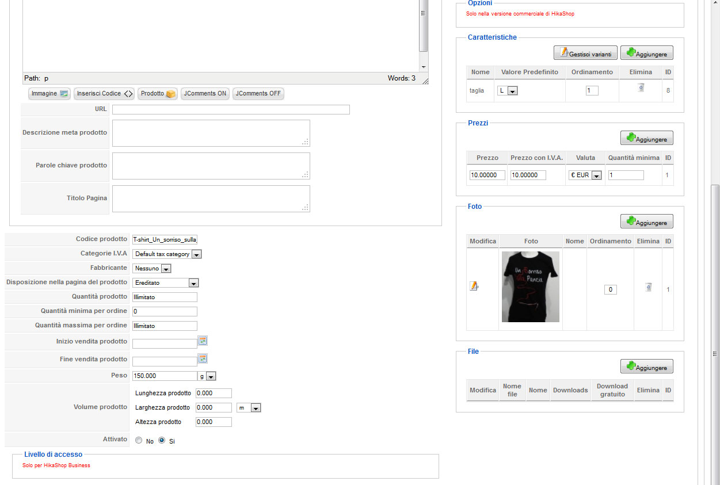Screen dimensions: 720x485
Task: Select No for Attivato
Action: point(139,440)
